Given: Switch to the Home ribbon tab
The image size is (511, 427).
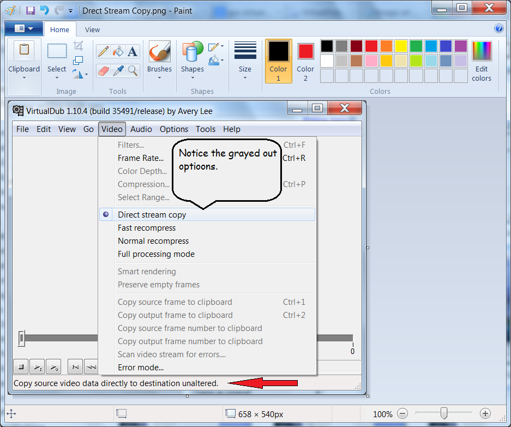Looking at the screenshot, I should [x=59, y=29].
